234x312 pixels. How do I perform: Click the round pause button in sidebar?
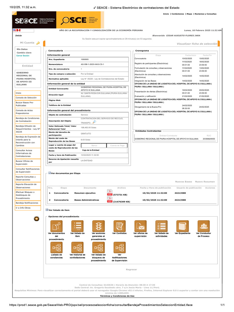pos(37,219)
